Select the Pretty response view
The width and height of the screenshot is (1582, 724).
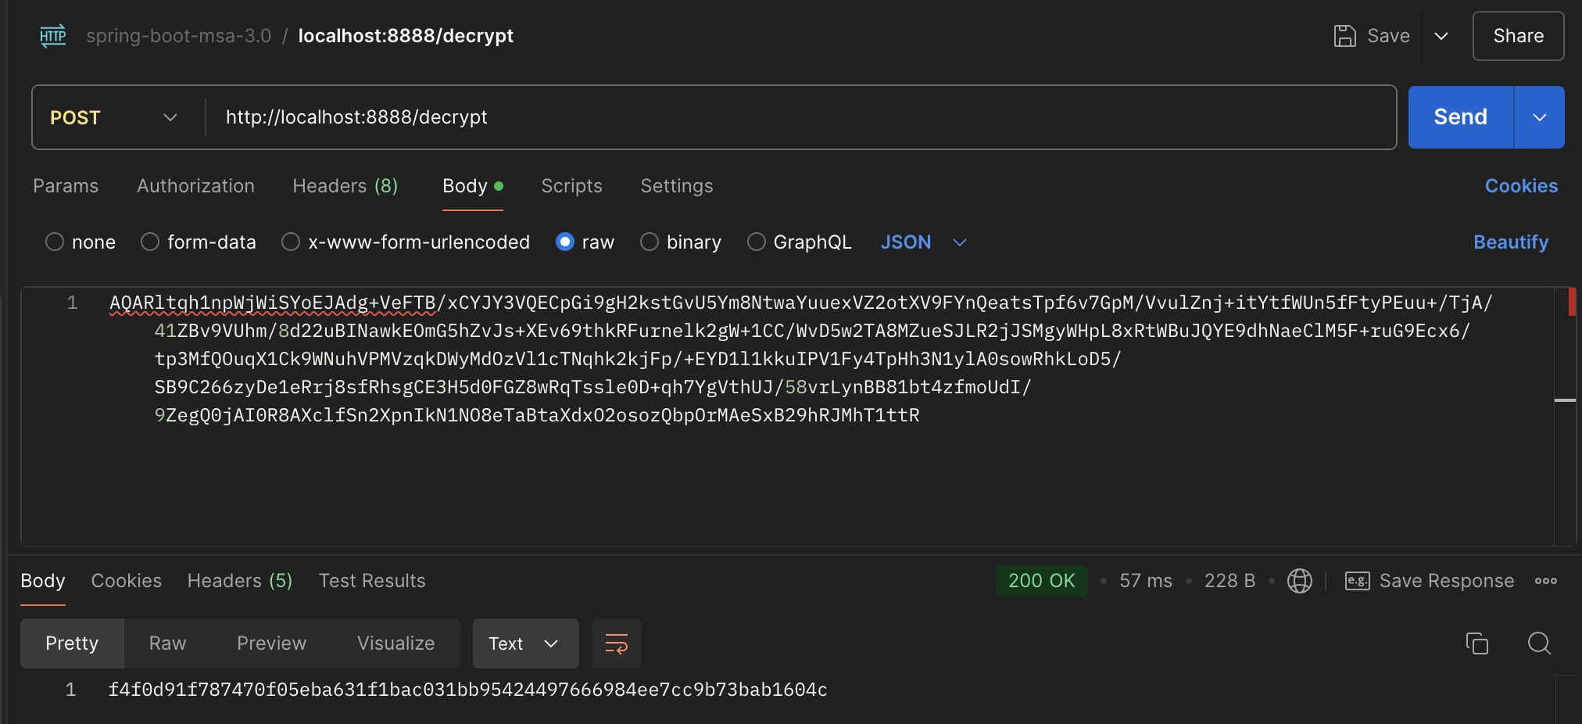72,643
